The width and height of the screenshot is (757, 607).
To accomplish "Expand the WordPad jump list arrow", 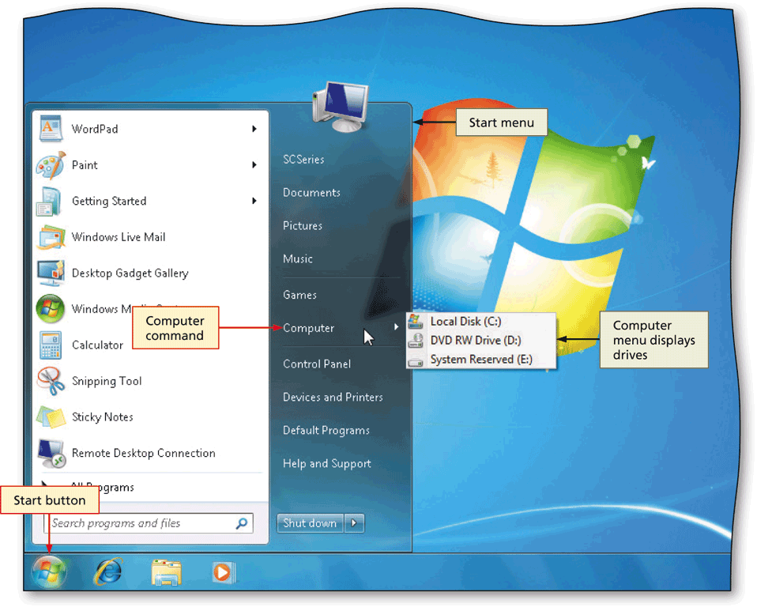I will (x=254, y=129).
